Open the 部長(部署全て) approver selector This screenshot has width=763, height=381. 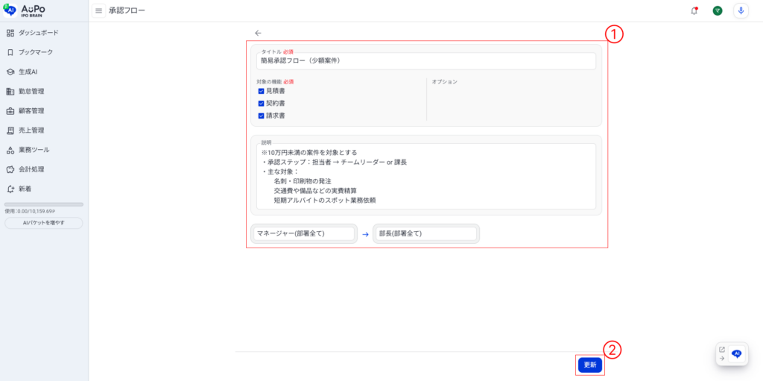(x=425, y=233)
